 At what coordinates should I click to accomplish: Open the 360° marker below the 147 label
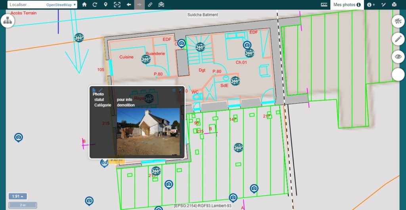(238, 148)
